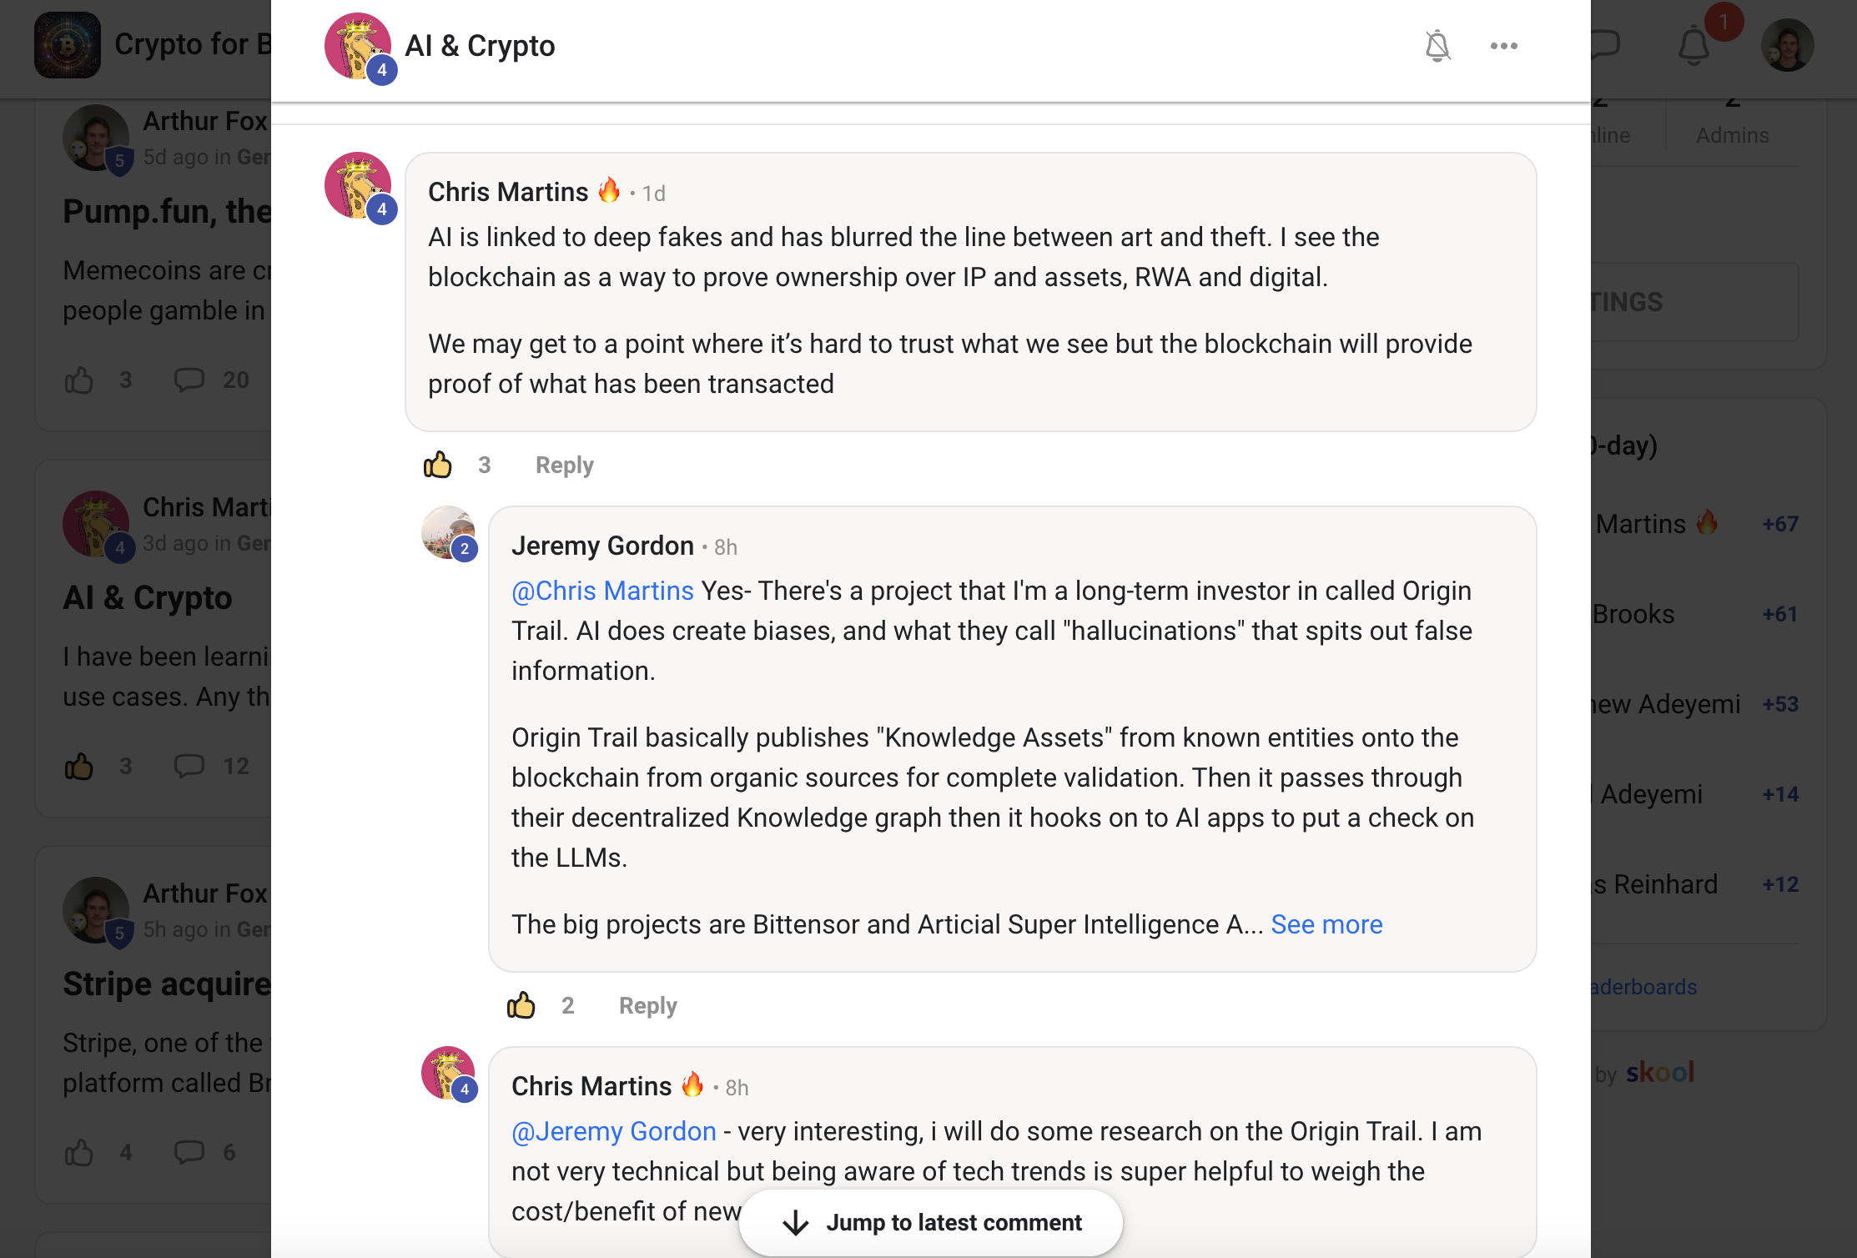Open the @Chris Martins mention link
This screenshot has height=1258, width=1857.
click(x=602, y=591)
